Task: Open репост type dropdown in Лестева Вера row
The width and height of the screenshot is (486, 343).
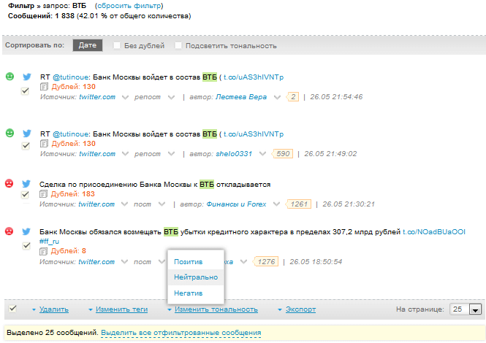Action: [171, 97]
